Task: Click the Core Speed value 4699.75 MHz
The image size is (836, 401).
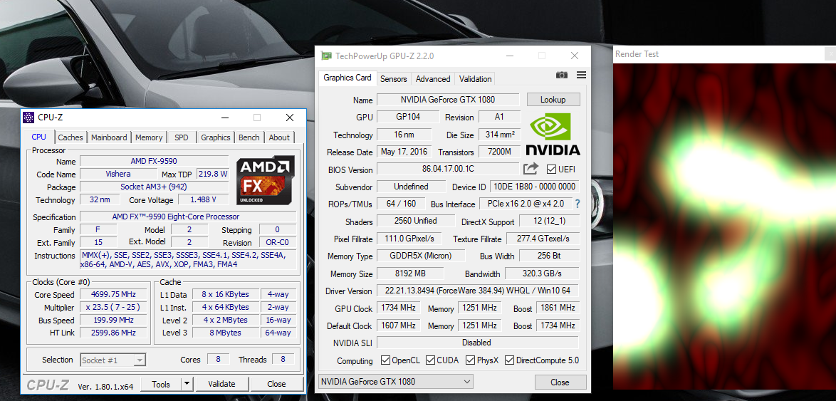Action: point(114,294)
